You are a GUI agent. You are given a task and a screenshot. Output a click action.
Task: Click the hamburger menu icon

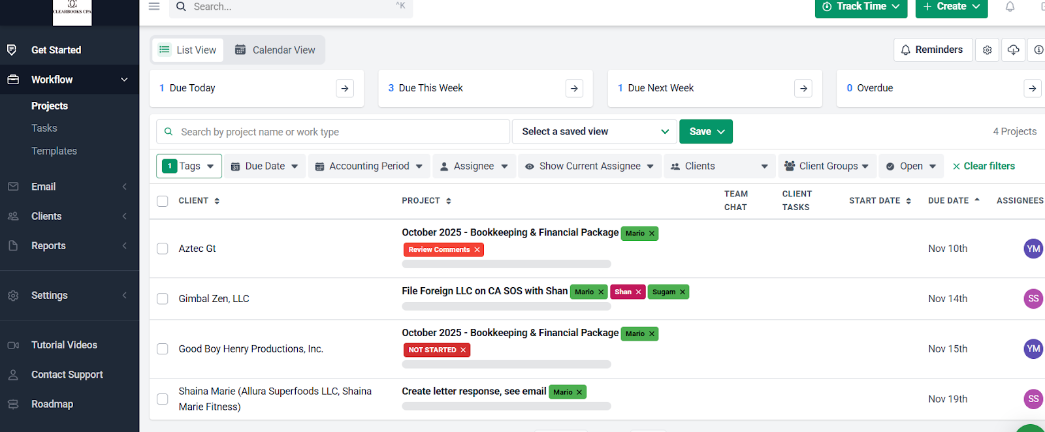(154, 7)
